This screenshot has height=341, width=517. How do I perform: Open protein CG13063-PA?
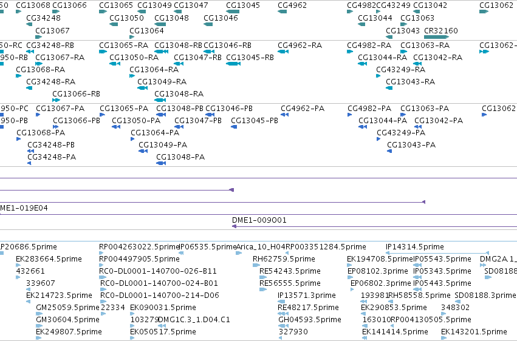(425, 109)
